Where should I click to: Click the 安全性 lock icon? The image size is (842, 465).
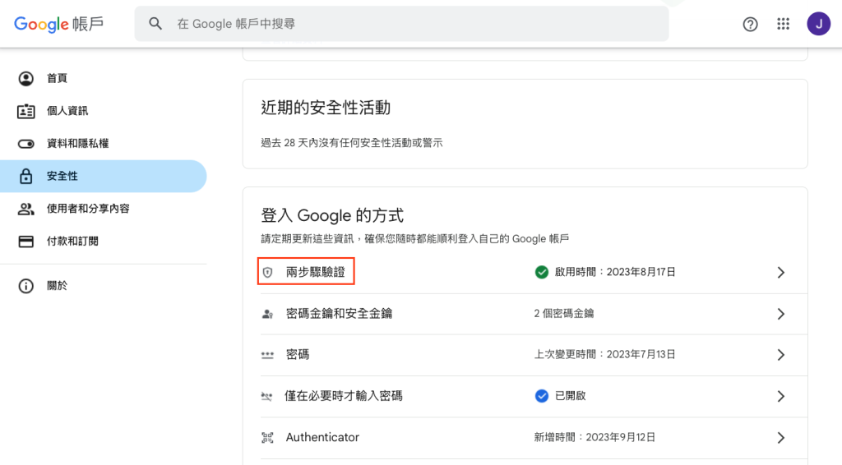click(25, 176)
